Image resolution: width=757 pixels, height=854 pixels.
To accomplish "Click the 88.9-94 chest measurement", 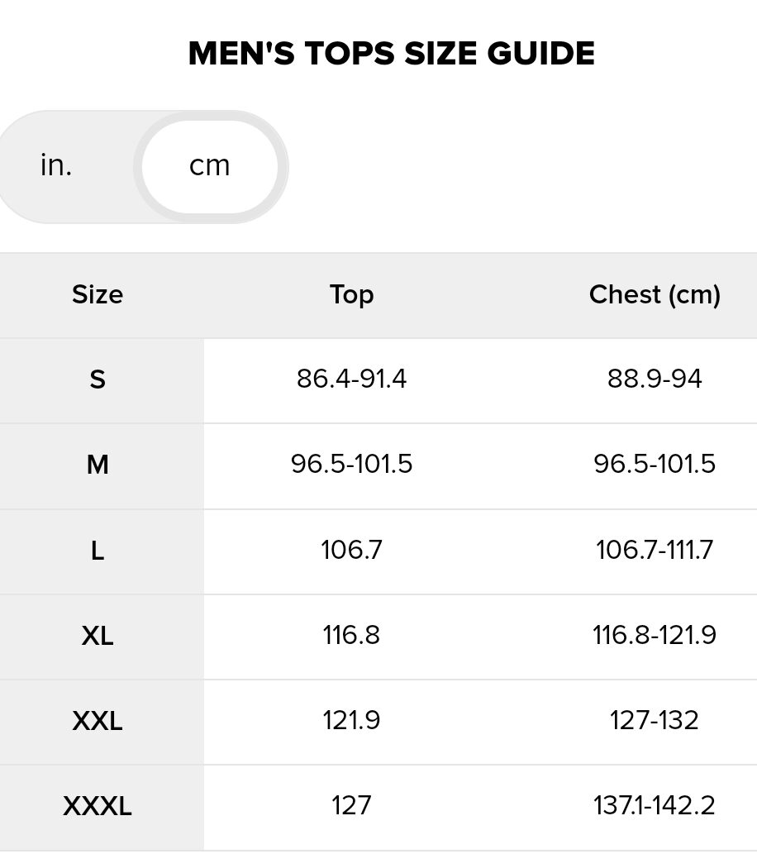I will (655, 379).
